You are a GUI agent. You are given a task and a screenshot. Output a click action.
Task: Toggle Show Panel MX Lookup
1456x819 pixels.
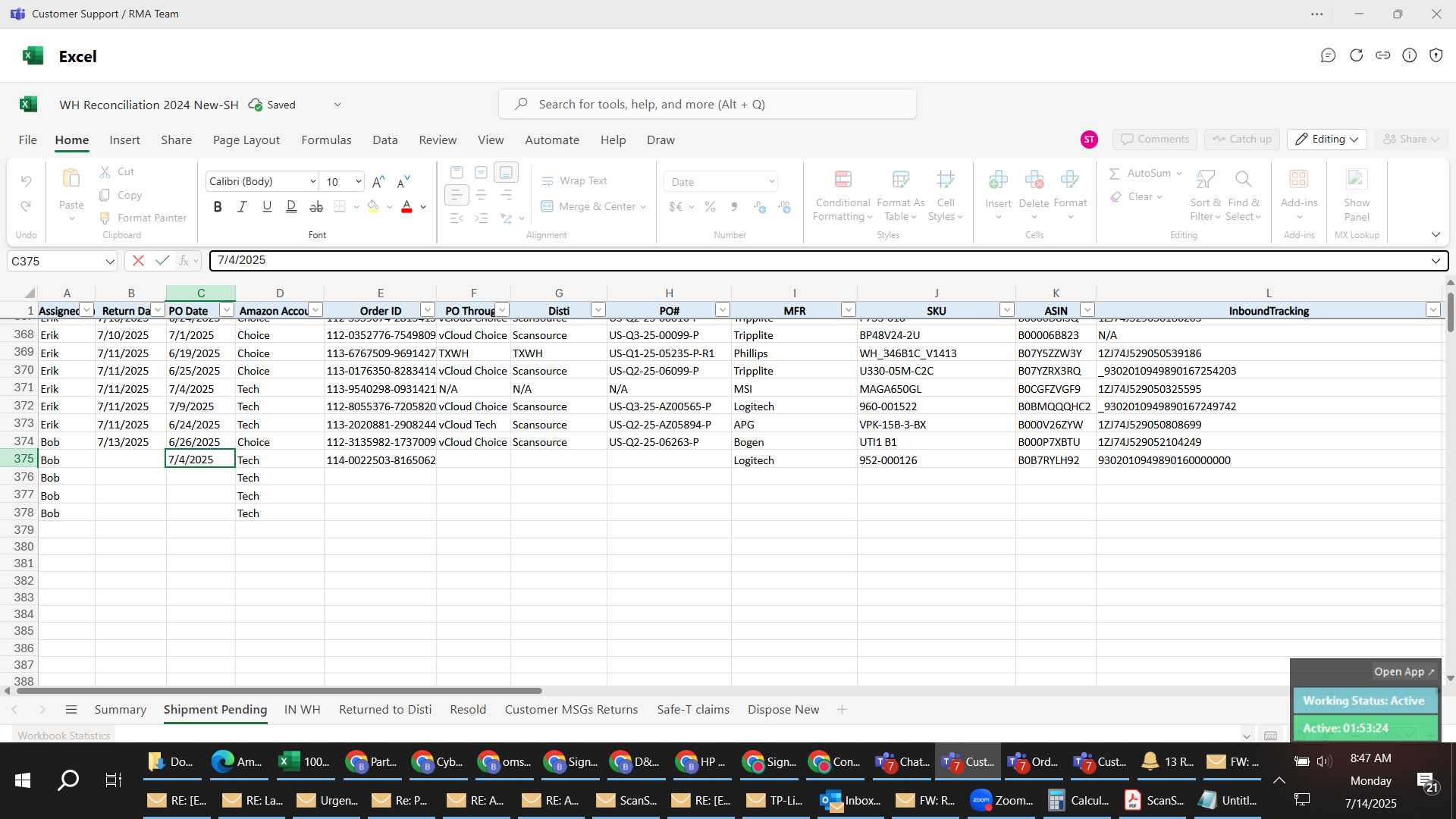coord(1357,196)
